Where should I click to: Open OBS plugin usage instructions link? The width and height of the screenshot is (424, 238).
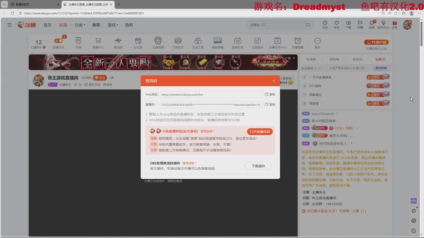pyautogui.click(x=189, y=163)
